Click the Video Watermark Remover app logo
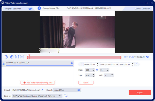This screenshot has height=101, width=155. 3,3
